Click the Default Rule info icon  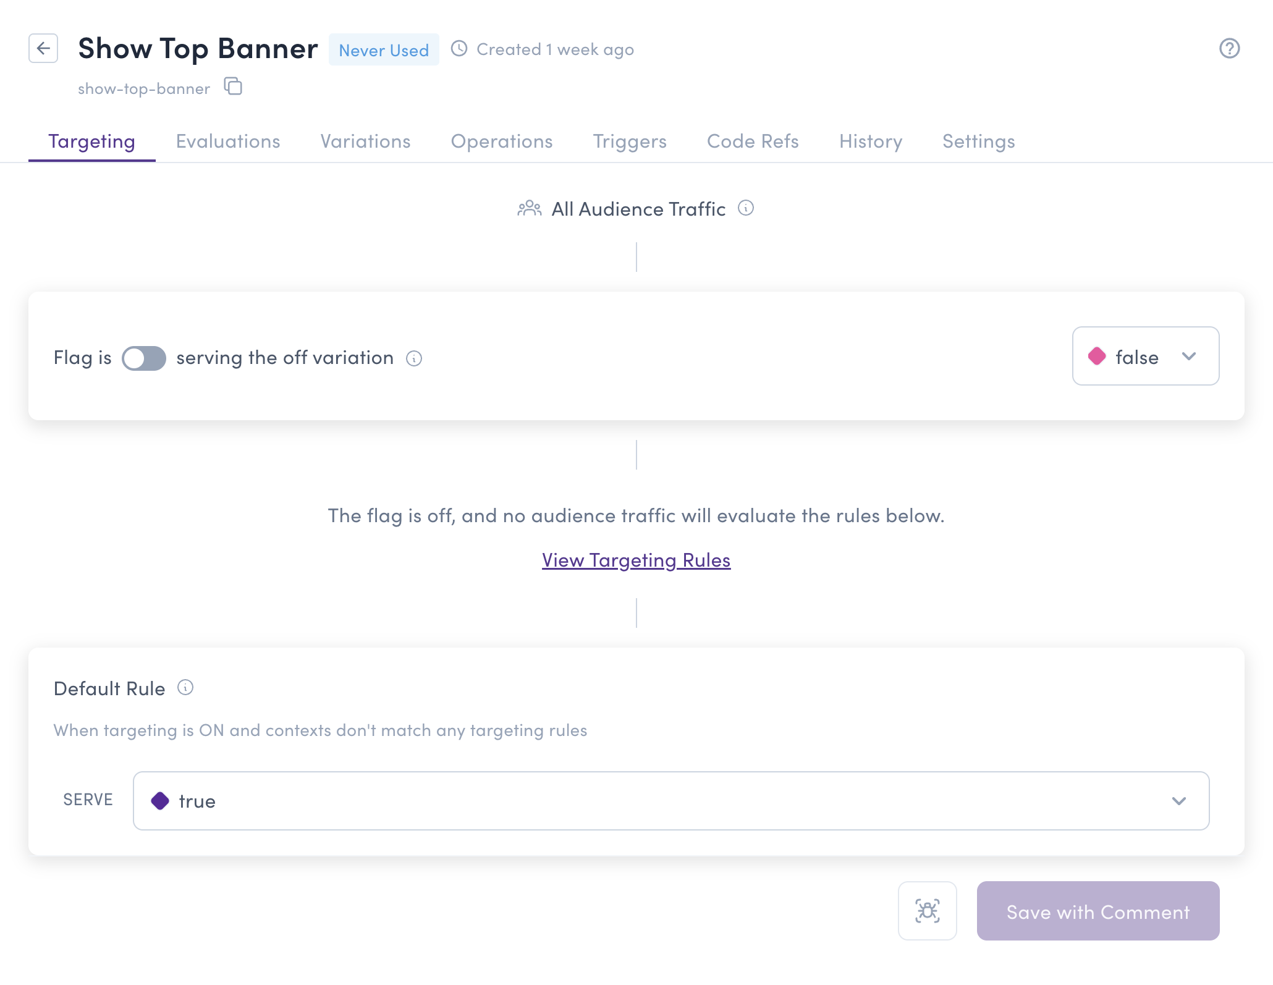pyautogui.click(x=185, y=688)
